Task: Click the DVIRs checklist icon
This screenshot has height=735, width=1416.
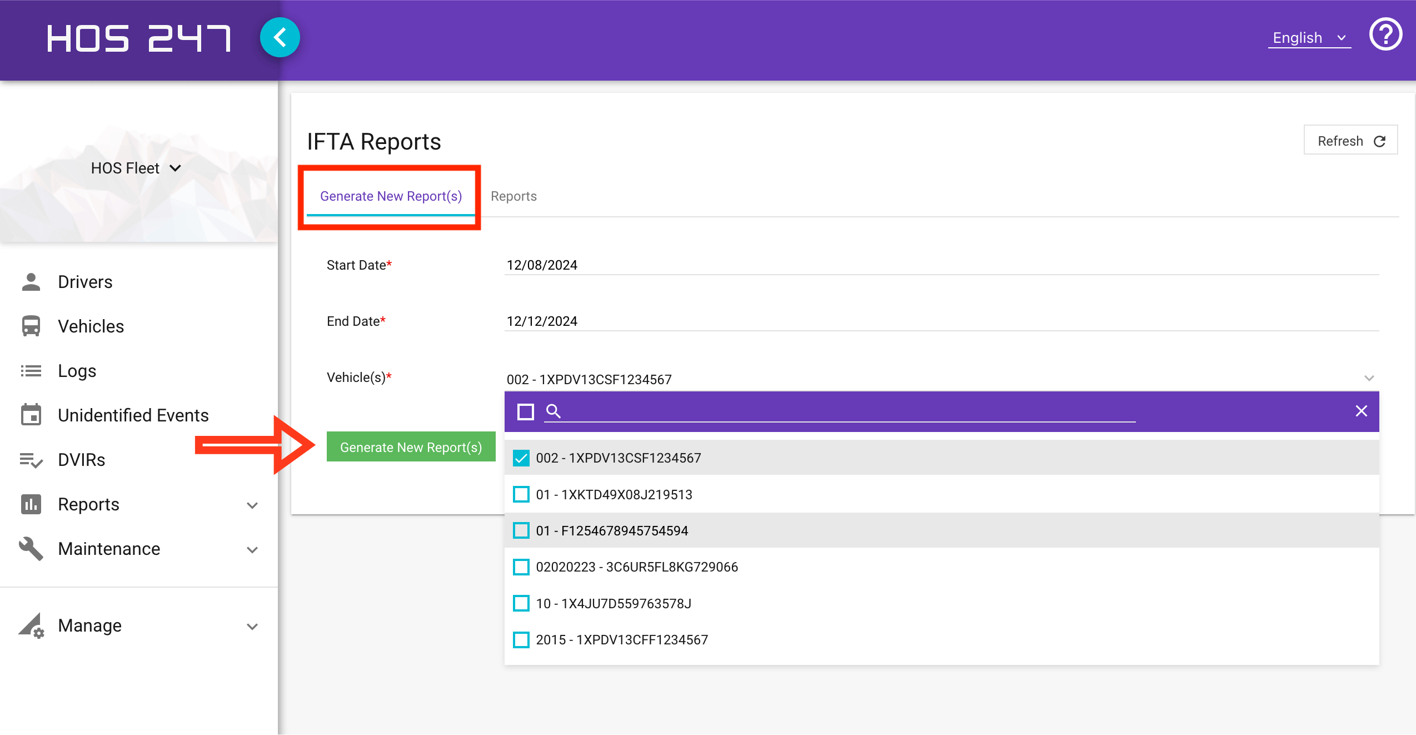Action: point(31,460)
